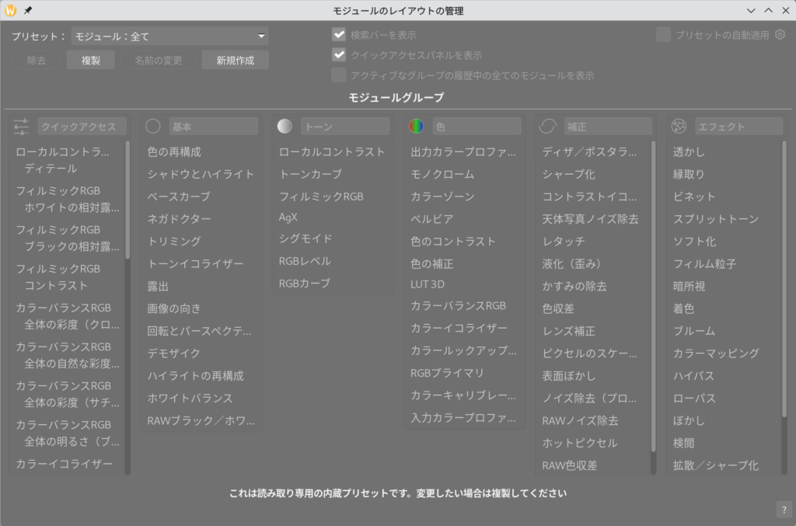
Task: Click the 新規作成 button
Action: coord(235,60)
